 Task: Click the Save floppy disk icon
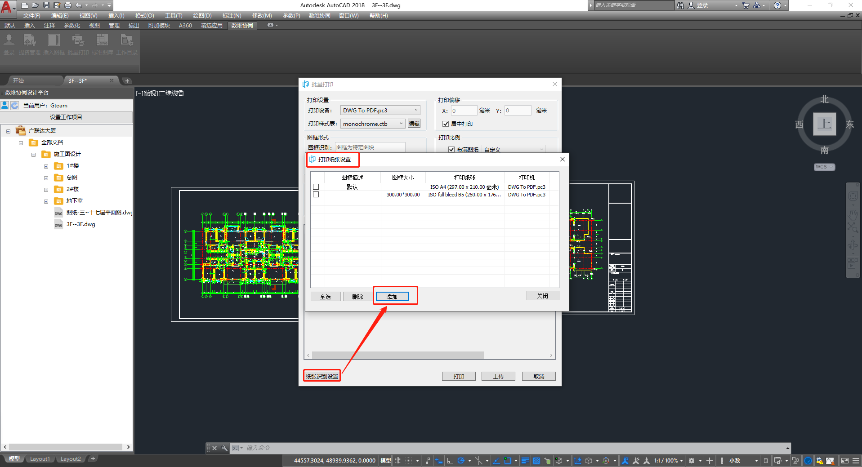46,5
